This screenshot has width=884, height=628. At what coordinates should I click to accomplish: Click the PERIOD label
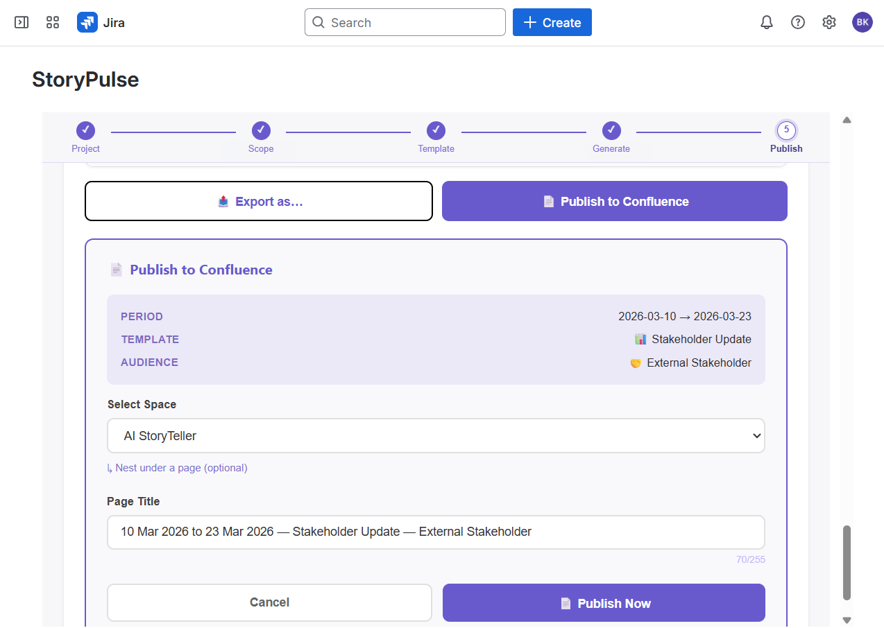(x=142, y=316)
